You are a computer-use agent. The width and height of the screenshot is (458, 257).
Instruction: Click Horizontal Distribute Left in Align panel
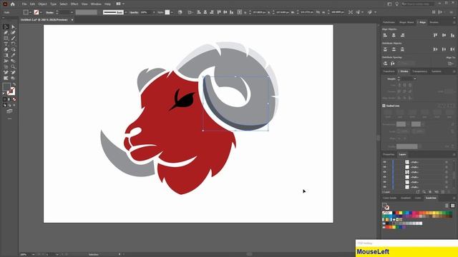tap(436, 49)
